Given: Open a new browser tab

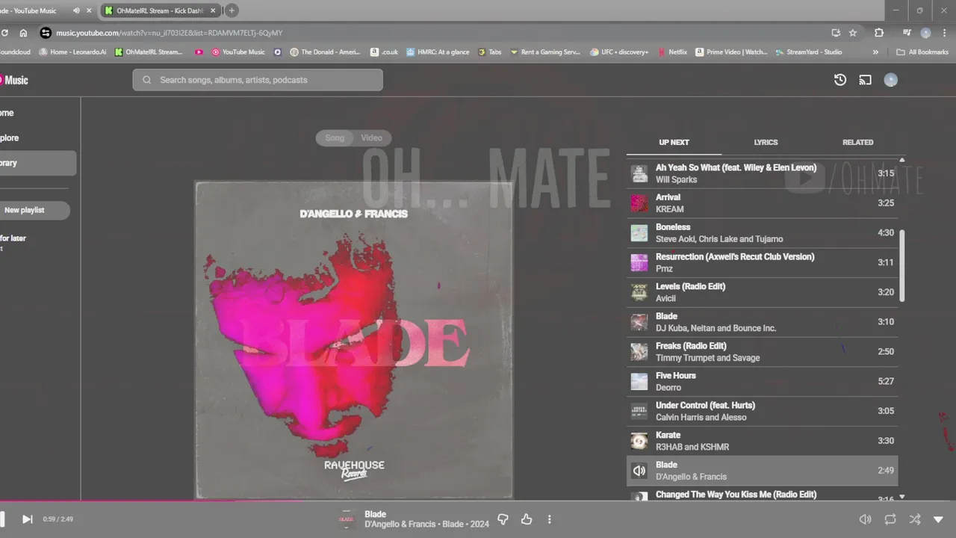Looking at the screenshot, I should [232, 10].
